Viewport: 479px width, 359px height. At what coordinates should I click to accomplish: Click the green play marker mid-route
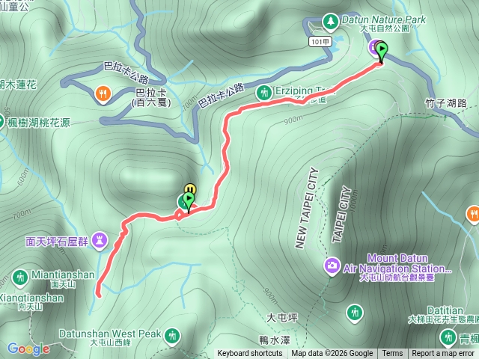[x=189, y=202]
